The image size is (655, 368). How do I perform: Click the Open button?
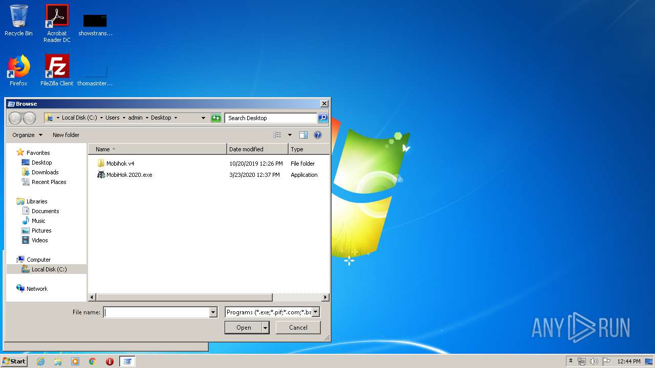[x=244, y=328]
